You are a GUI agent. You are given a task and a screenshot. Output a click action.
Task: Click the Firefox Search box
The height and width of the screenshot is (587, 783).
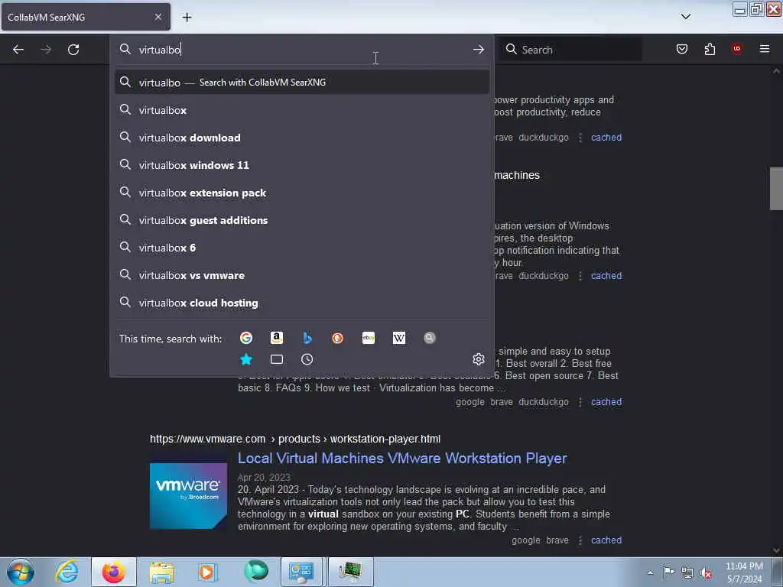[x=570, y=50]
